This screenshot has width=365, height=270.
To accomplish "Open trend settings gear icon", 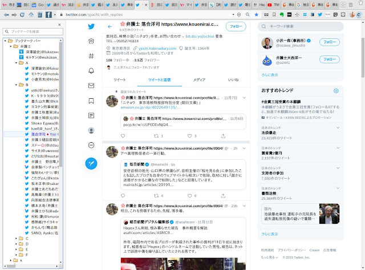I will pyautogui.click(x=336, y=91).
